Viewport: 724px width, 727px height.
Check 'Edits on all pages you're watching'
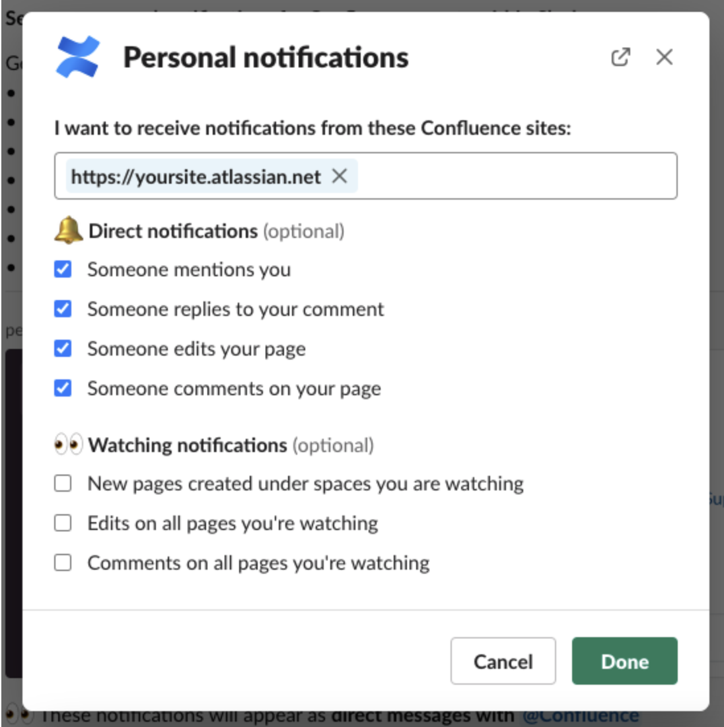[63, 523]
